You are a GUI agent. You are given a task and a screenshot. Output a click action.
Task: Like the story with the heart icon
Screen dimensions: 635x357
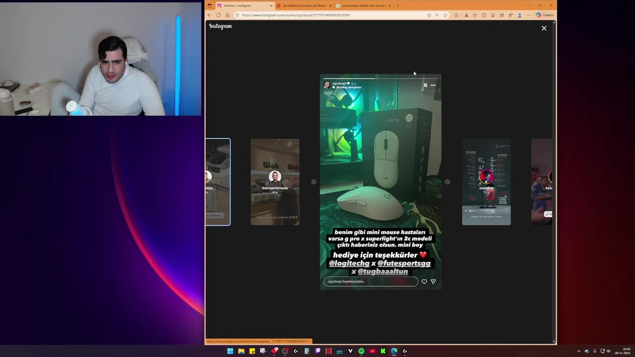[x=424, y=282]
